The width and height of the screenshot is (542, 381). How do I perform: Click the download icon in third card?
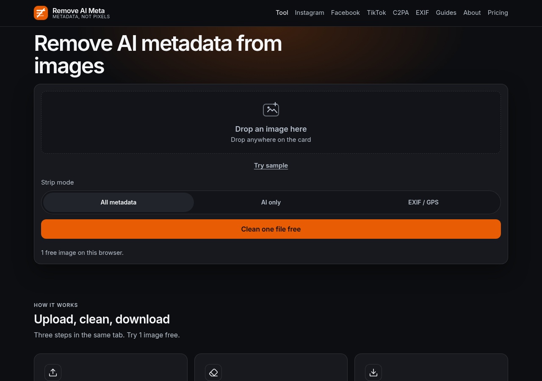pos(373,372)
